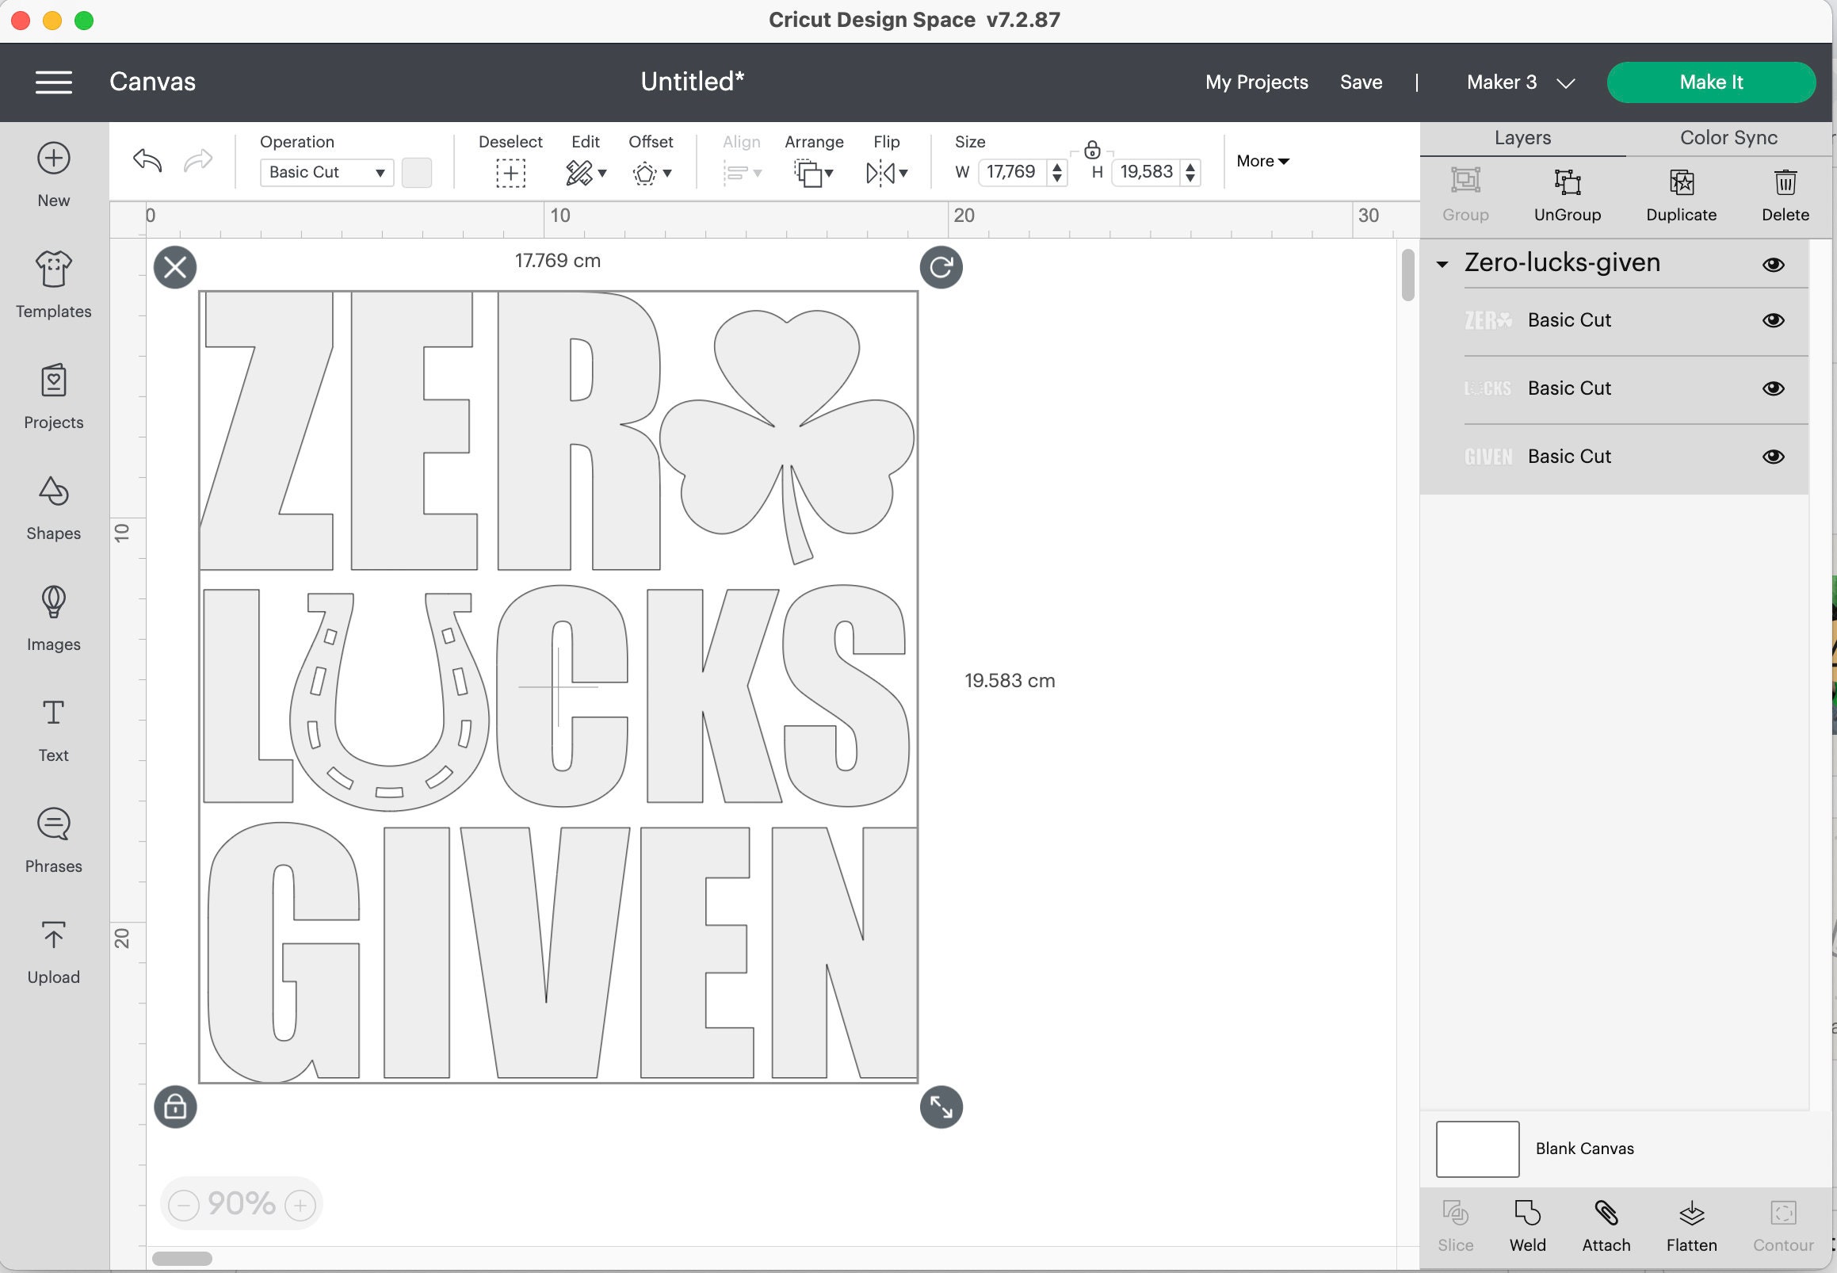This screenshot has height=1273, width=1837.
Task: Undo the last action
Action: (x=147, y=161)
